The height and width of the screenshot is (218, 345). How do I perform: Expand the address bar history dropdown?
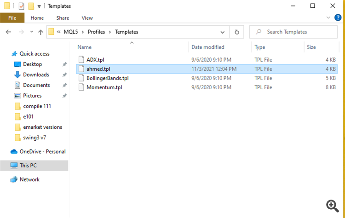pyautogui.click(x=223, y=32)
